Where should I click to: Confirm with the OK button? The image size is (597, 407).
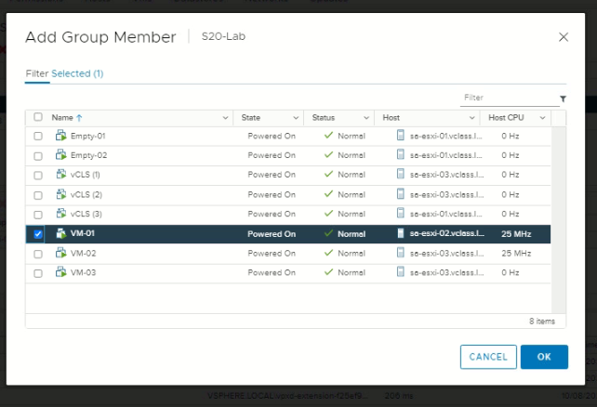[544, 357]
